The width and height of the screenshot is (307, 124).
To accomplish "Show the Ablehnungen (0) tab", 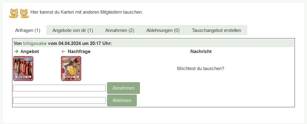I will coord(163,30).
